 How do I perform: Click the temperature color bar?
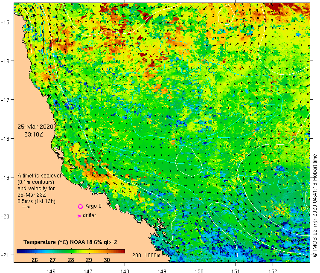[x=70, y=251]
